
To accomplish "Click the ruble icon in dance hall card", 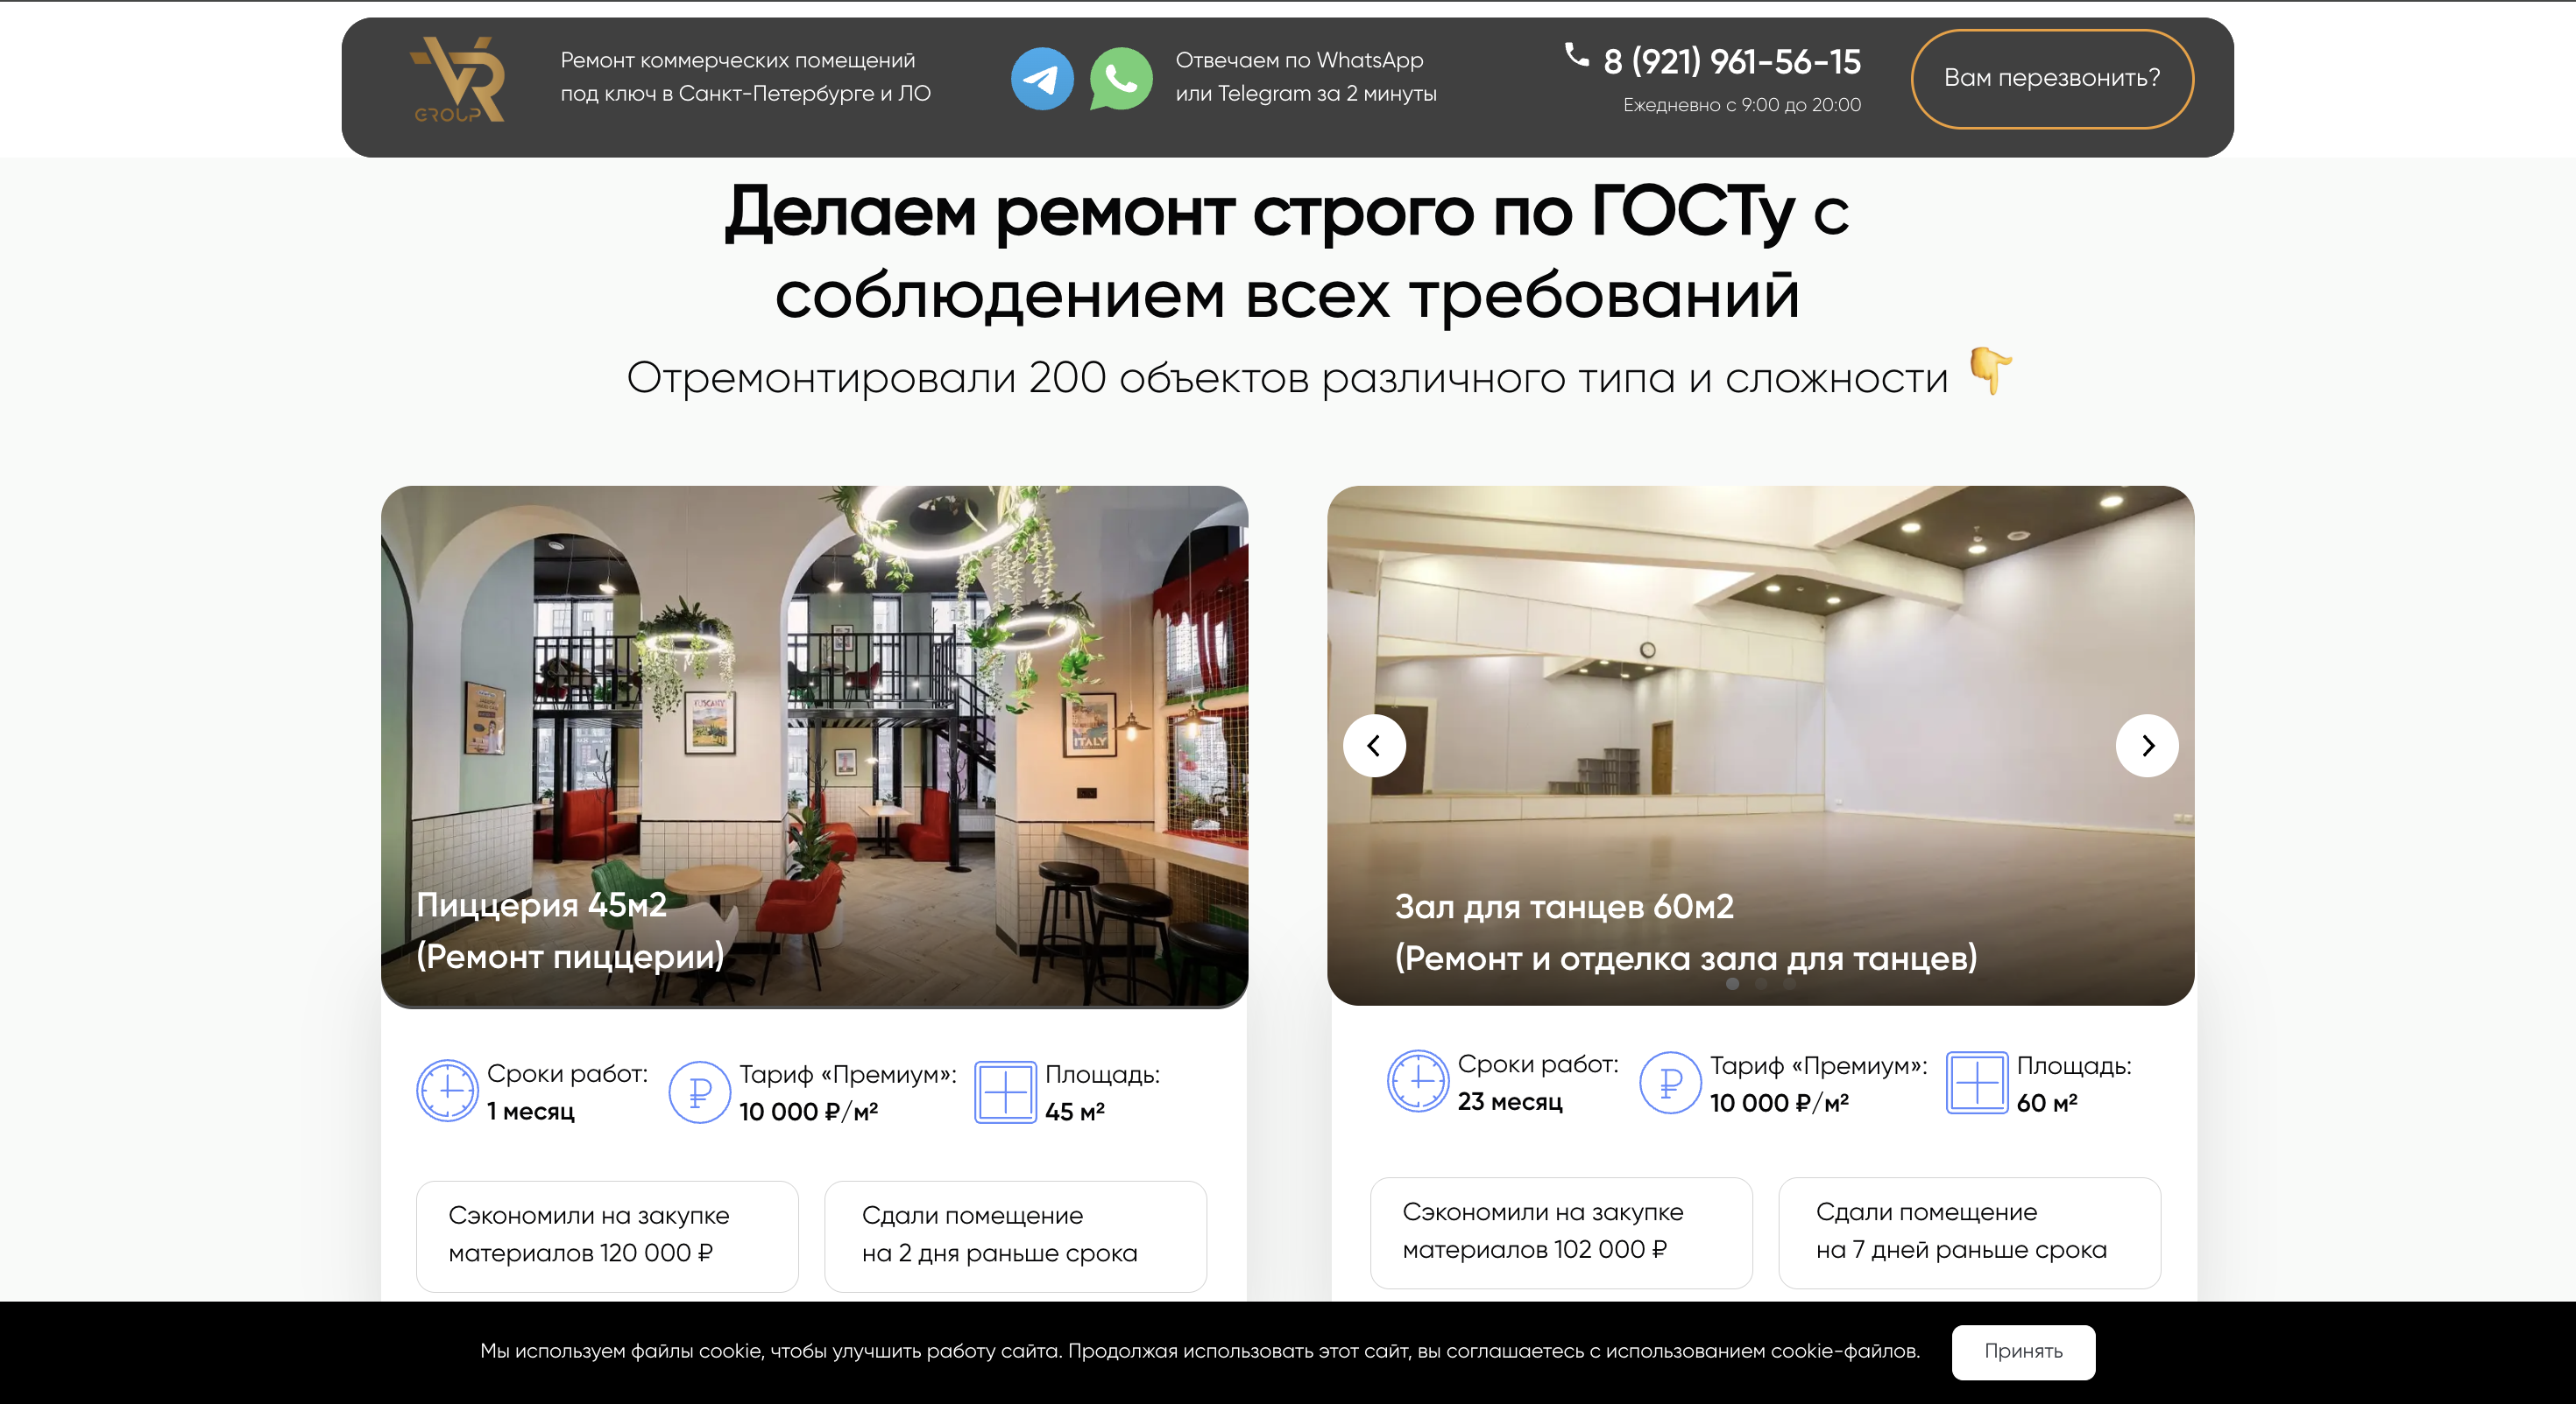I will (x=1669, y=1082).
